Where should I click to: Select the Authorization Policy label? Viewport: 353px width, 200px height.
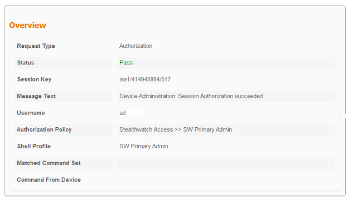(x=44, y=129)
